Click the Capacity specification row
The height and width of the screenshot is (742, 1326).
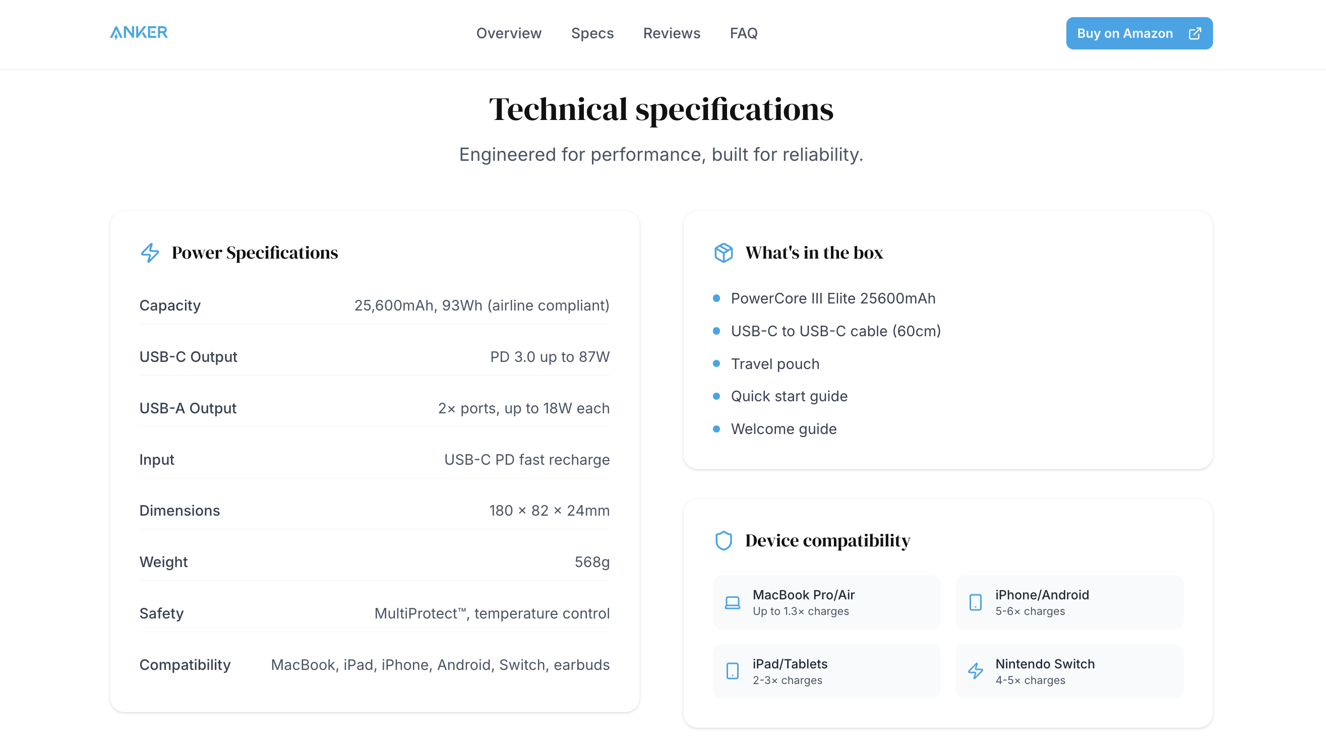pyautogui.click(x=374, y=305)
